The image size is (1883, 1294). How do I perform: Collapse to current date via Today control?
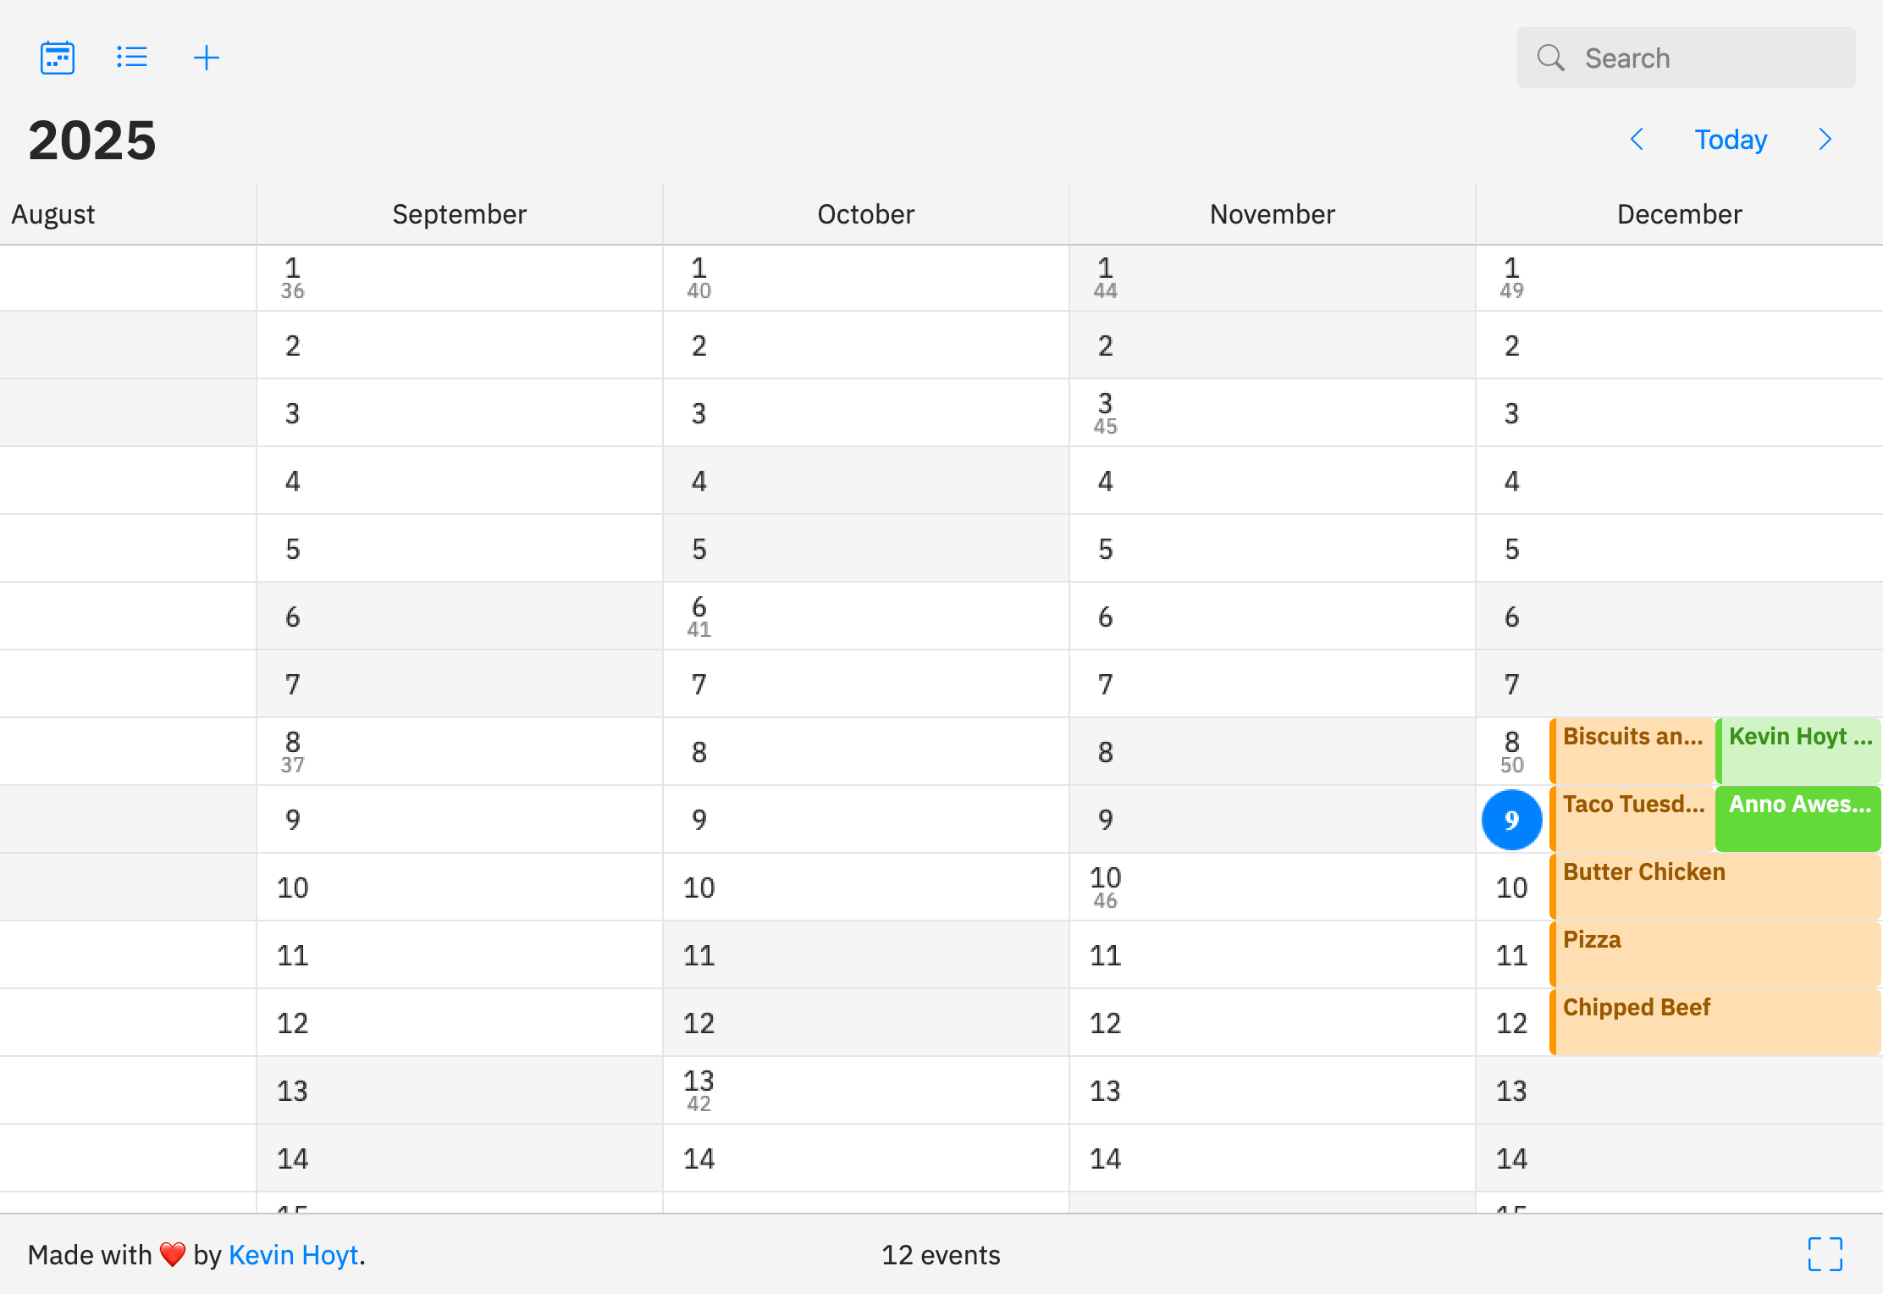[x=1731, y=139]
